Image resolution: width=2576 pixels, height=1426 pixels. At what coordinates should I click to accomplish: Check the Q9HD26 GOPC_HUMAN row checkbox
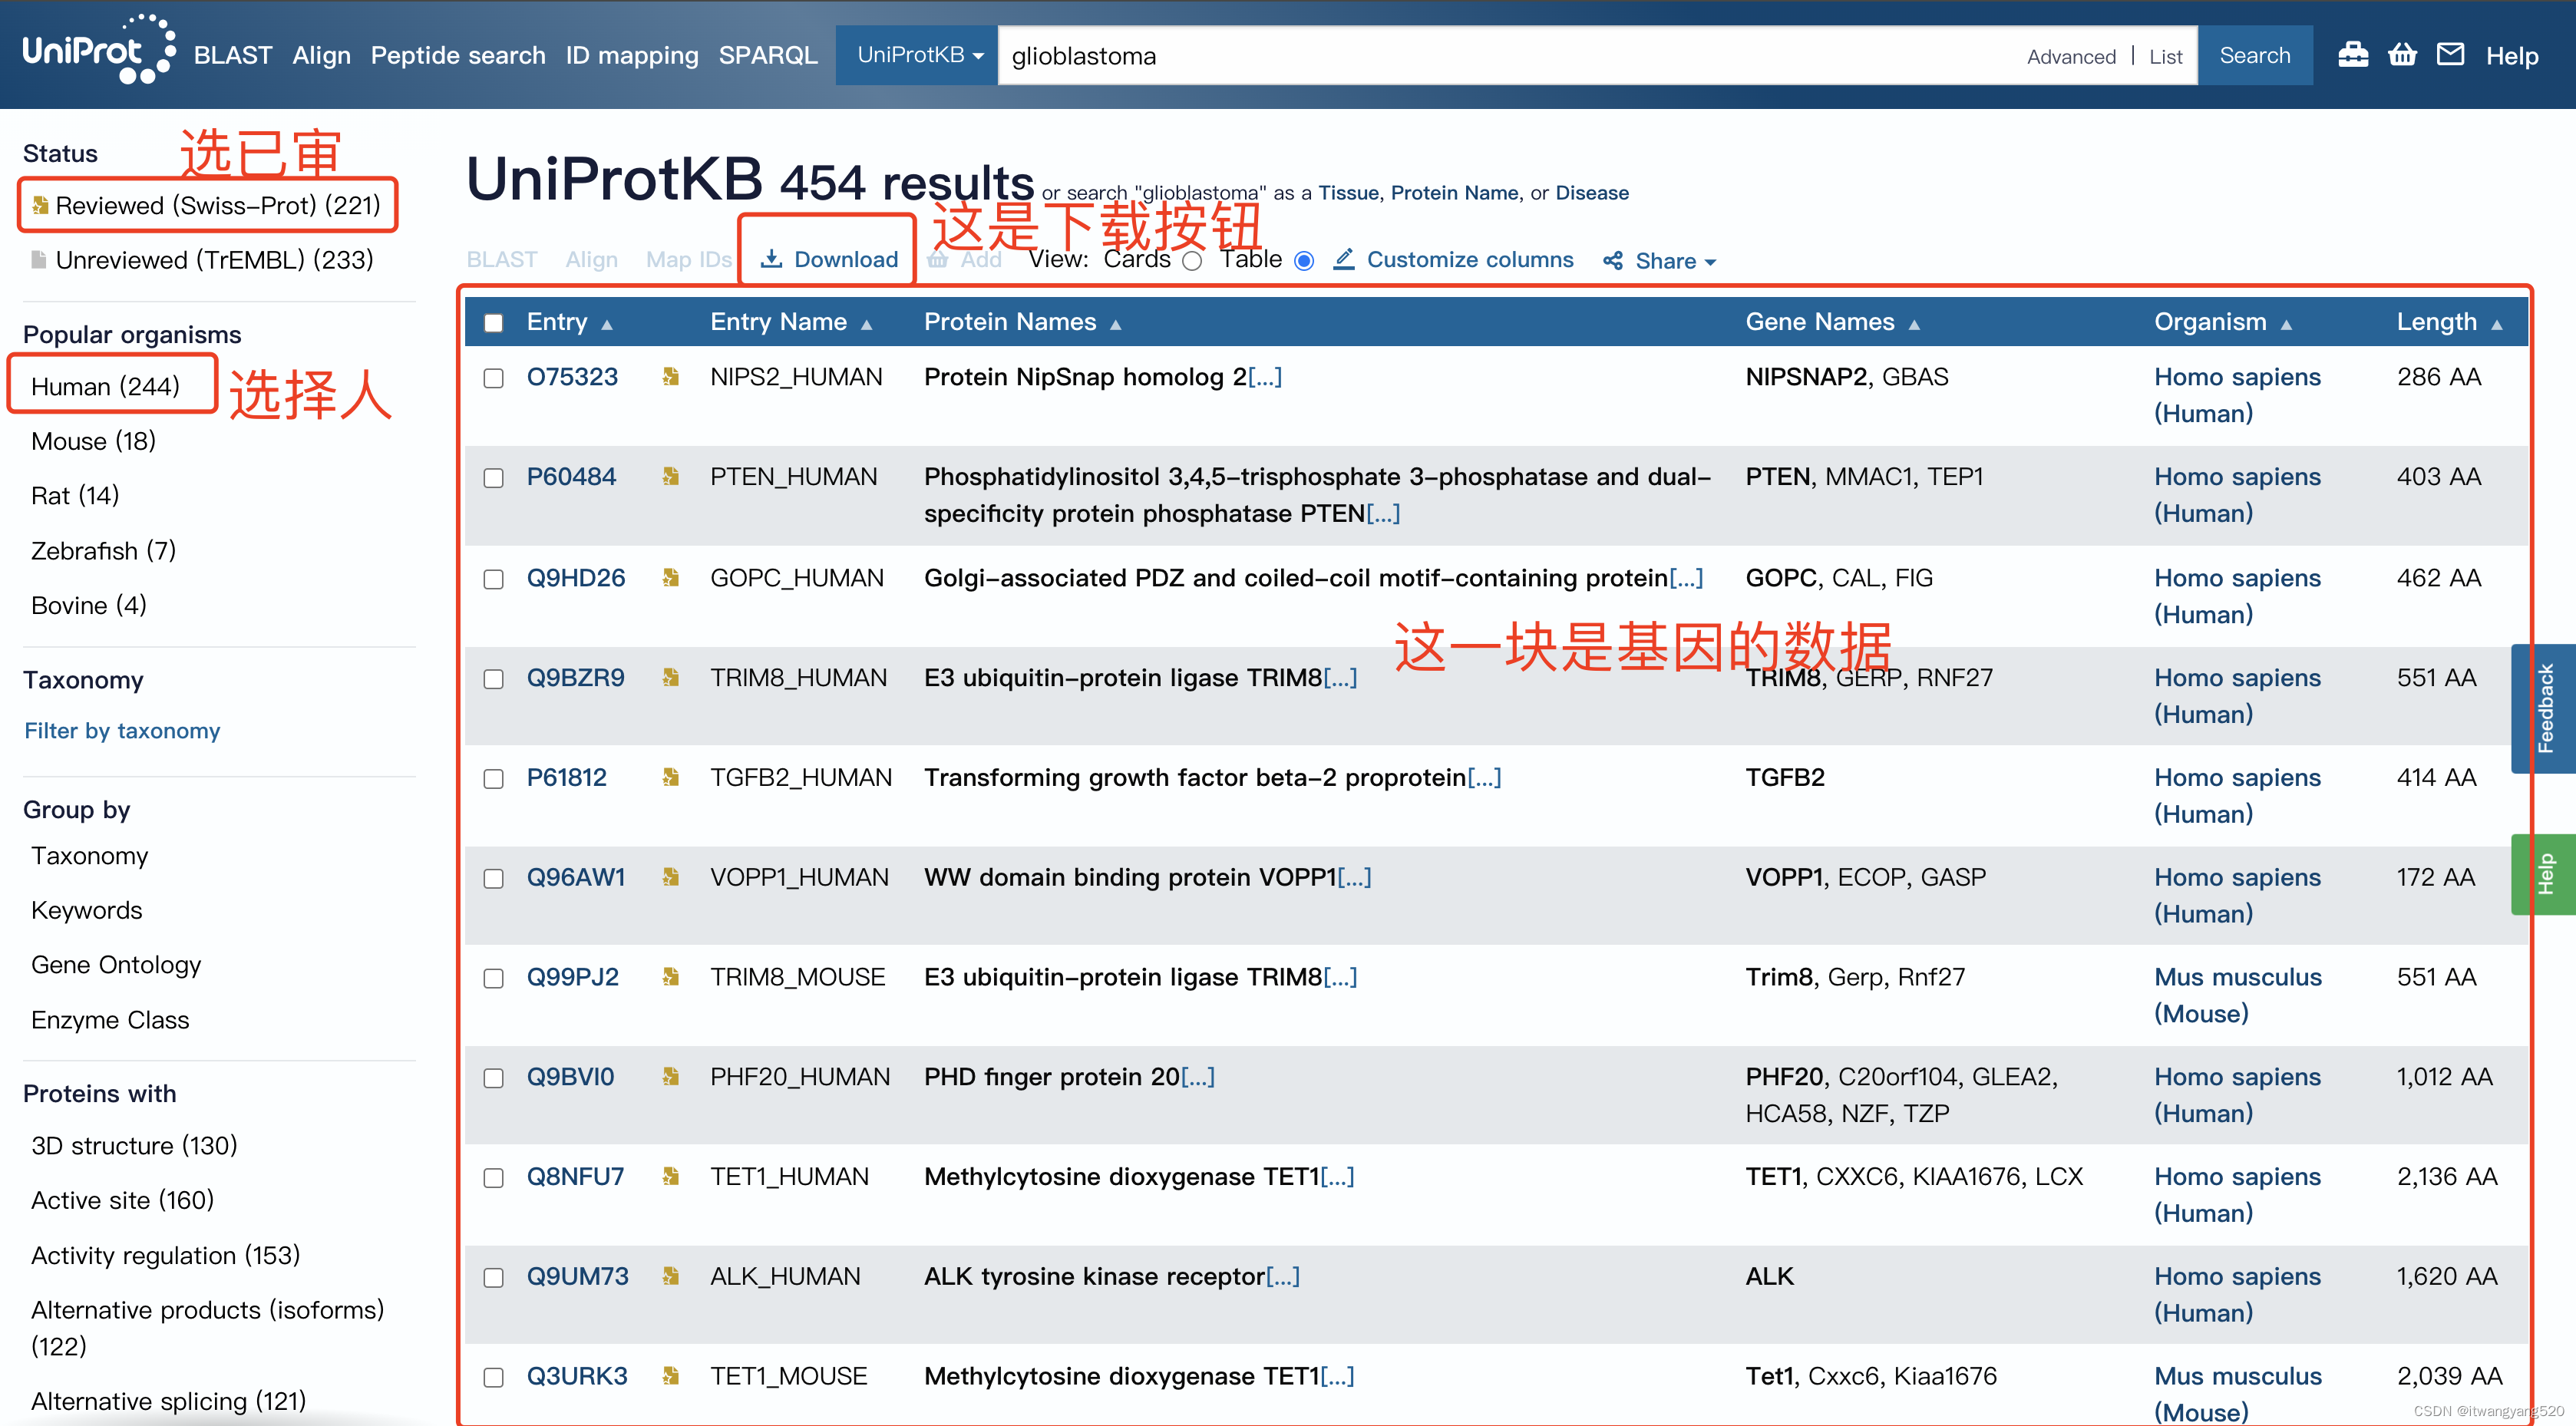click(493, 579)
